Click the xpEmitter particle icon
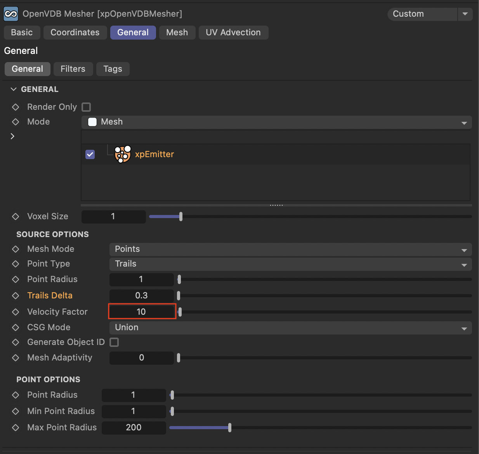The height and width of the screenshot is (454, 479). point(123,154)
